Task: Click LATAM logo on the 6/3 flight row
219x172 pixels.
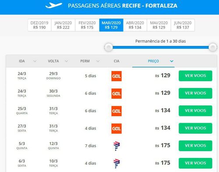Action: point(117,163)
